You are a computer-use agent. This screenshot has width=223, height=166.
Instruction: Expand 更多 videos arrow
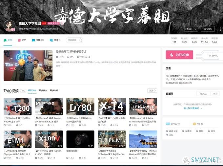coord(152,90)
